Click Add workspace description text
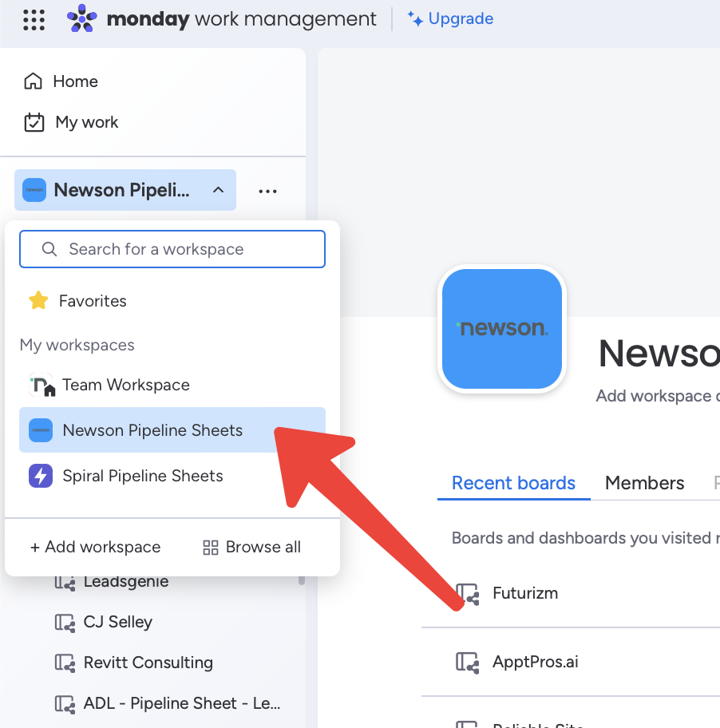The height and width of the screenshot is (728, 720). (658, 396)
